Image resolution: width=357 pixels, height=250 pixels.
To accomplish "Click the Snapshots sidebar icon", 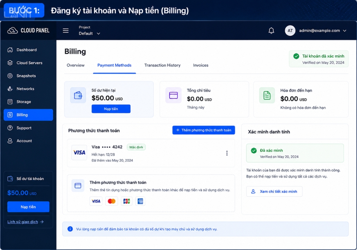I will 10,76.
